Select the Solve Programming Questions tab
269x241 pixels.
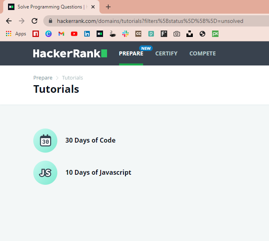pyautogui.click(x=51, y=7)
